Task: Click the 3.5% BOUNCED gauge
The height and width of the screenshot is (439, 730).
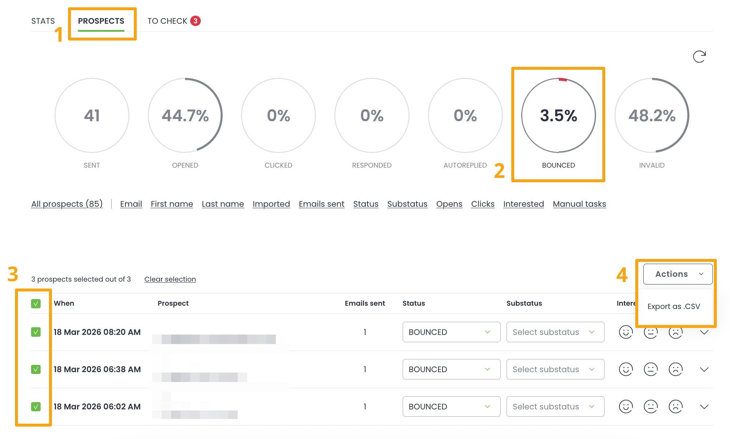Action: click(558, 116)
